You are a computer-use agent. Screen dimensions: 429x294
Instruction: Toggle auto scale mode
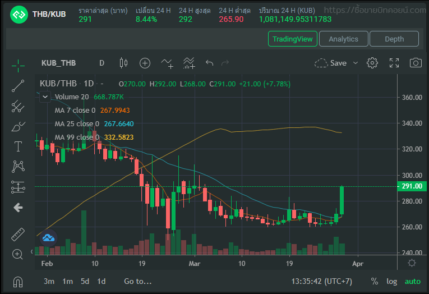(413, 282)
